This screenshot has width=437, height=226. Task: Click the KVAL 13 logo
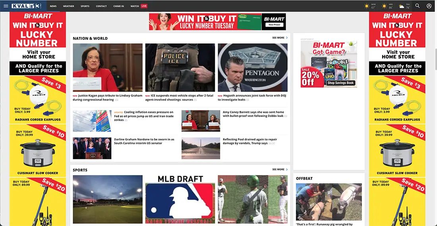point(27,6)
